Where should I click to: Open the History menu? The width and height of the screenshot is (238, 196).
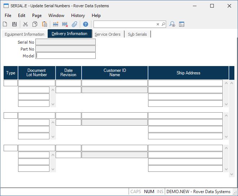click(x=78, y=16)
